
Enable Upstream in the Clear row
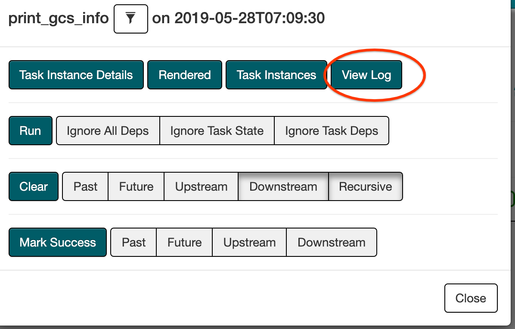pyautogui.click(x=201, y=186)
